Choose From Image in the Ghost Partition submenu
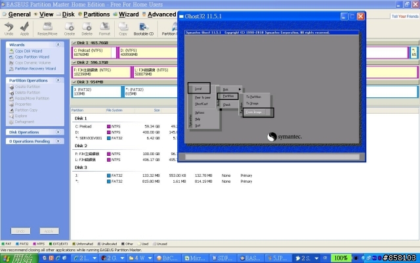The image size is (420, 263). [x=254, y=112]
